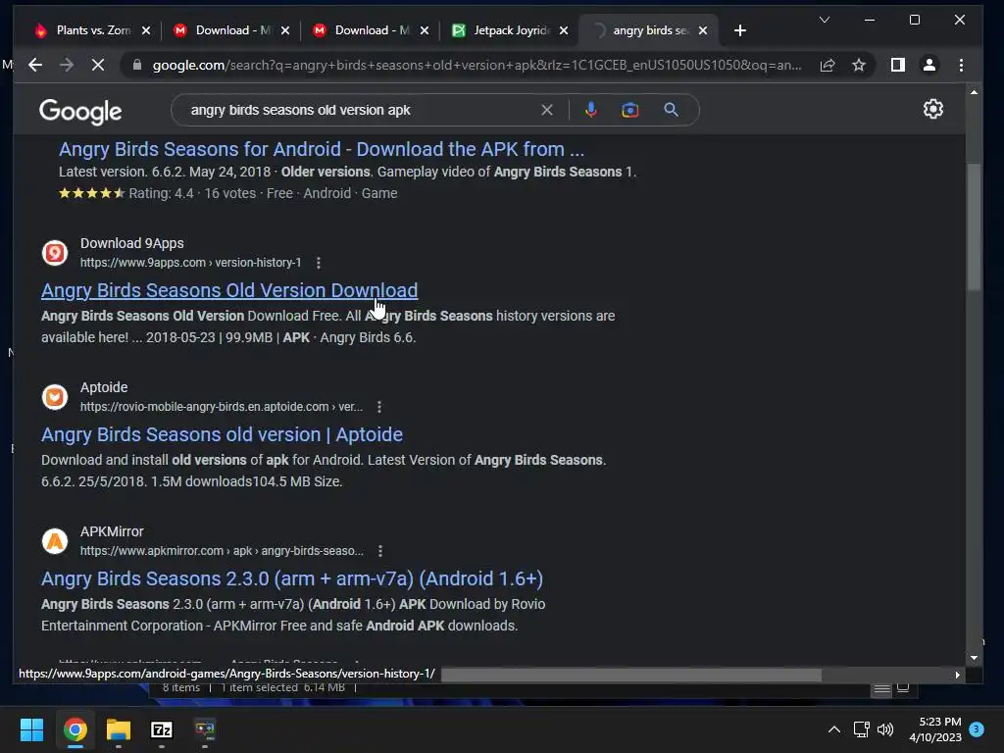Click the vertical scrollbar thumb
The height and width of the screenshot is (753, 1004).
click(974, 227)
